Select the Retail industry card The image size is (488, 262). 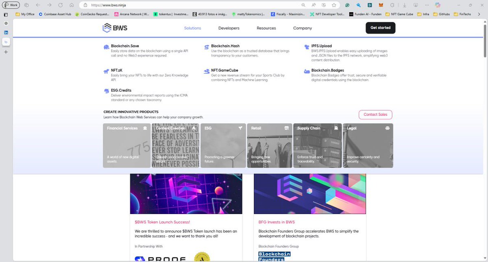270,145
